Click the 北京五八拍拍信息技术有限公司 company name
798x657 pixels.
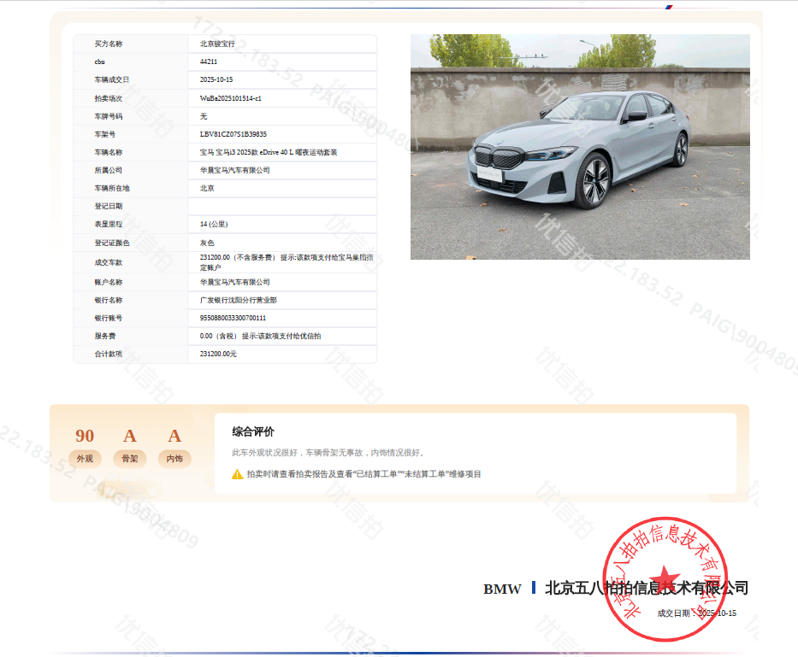(x=646, y=588)
